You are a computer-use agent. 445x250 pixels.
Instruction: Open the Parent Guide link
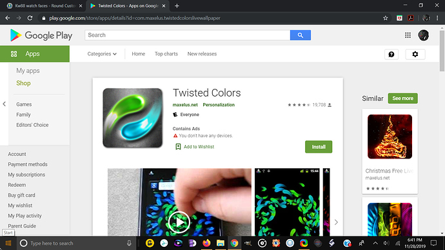point(22,226)
